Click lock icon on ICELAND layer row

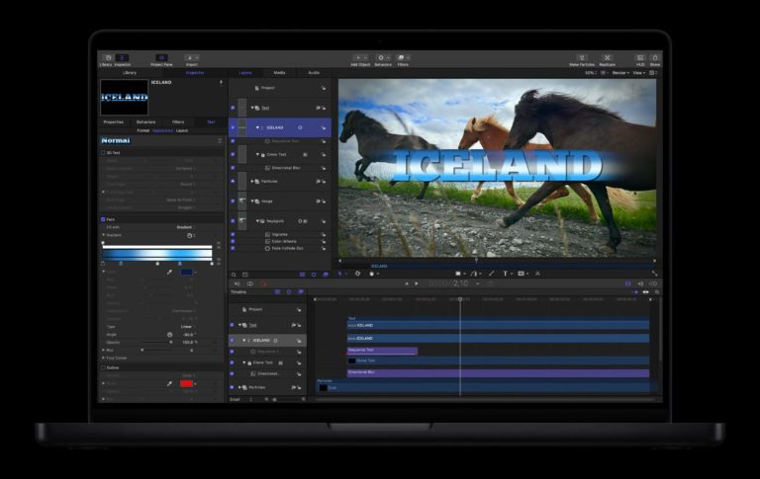point(324,127)
